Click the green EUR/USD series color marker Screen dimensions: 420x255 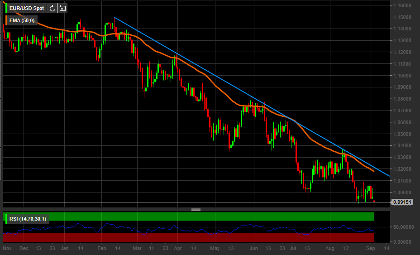click(x=6, y=8)
